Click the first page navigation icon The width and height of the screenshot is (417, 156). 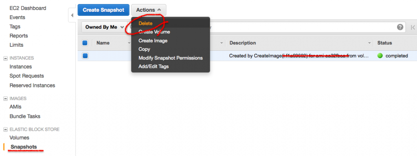pyautogui.click(x=413, y=27)
